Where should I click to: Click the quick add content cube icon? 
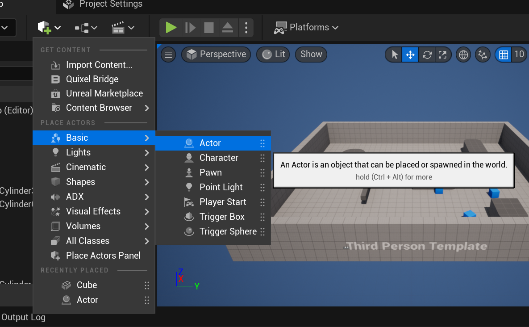pos(44,27)
